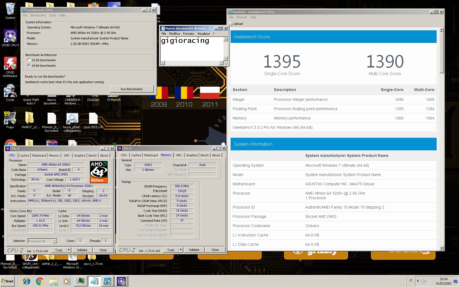The width and height of the screenshot is (459, 287).
Task: Click the 2899.79 MHz Core Speed value
Action: tap(40, 216)
